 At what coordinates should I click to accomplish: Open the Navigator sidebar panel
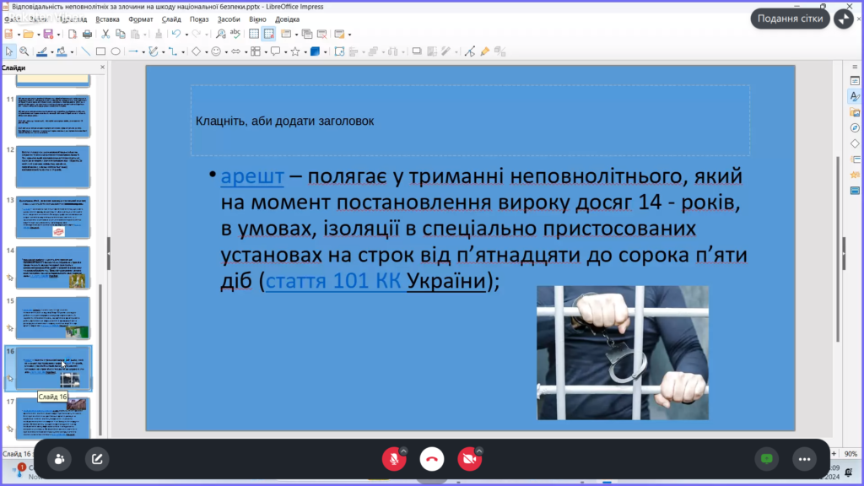click(x=854, y=127)
